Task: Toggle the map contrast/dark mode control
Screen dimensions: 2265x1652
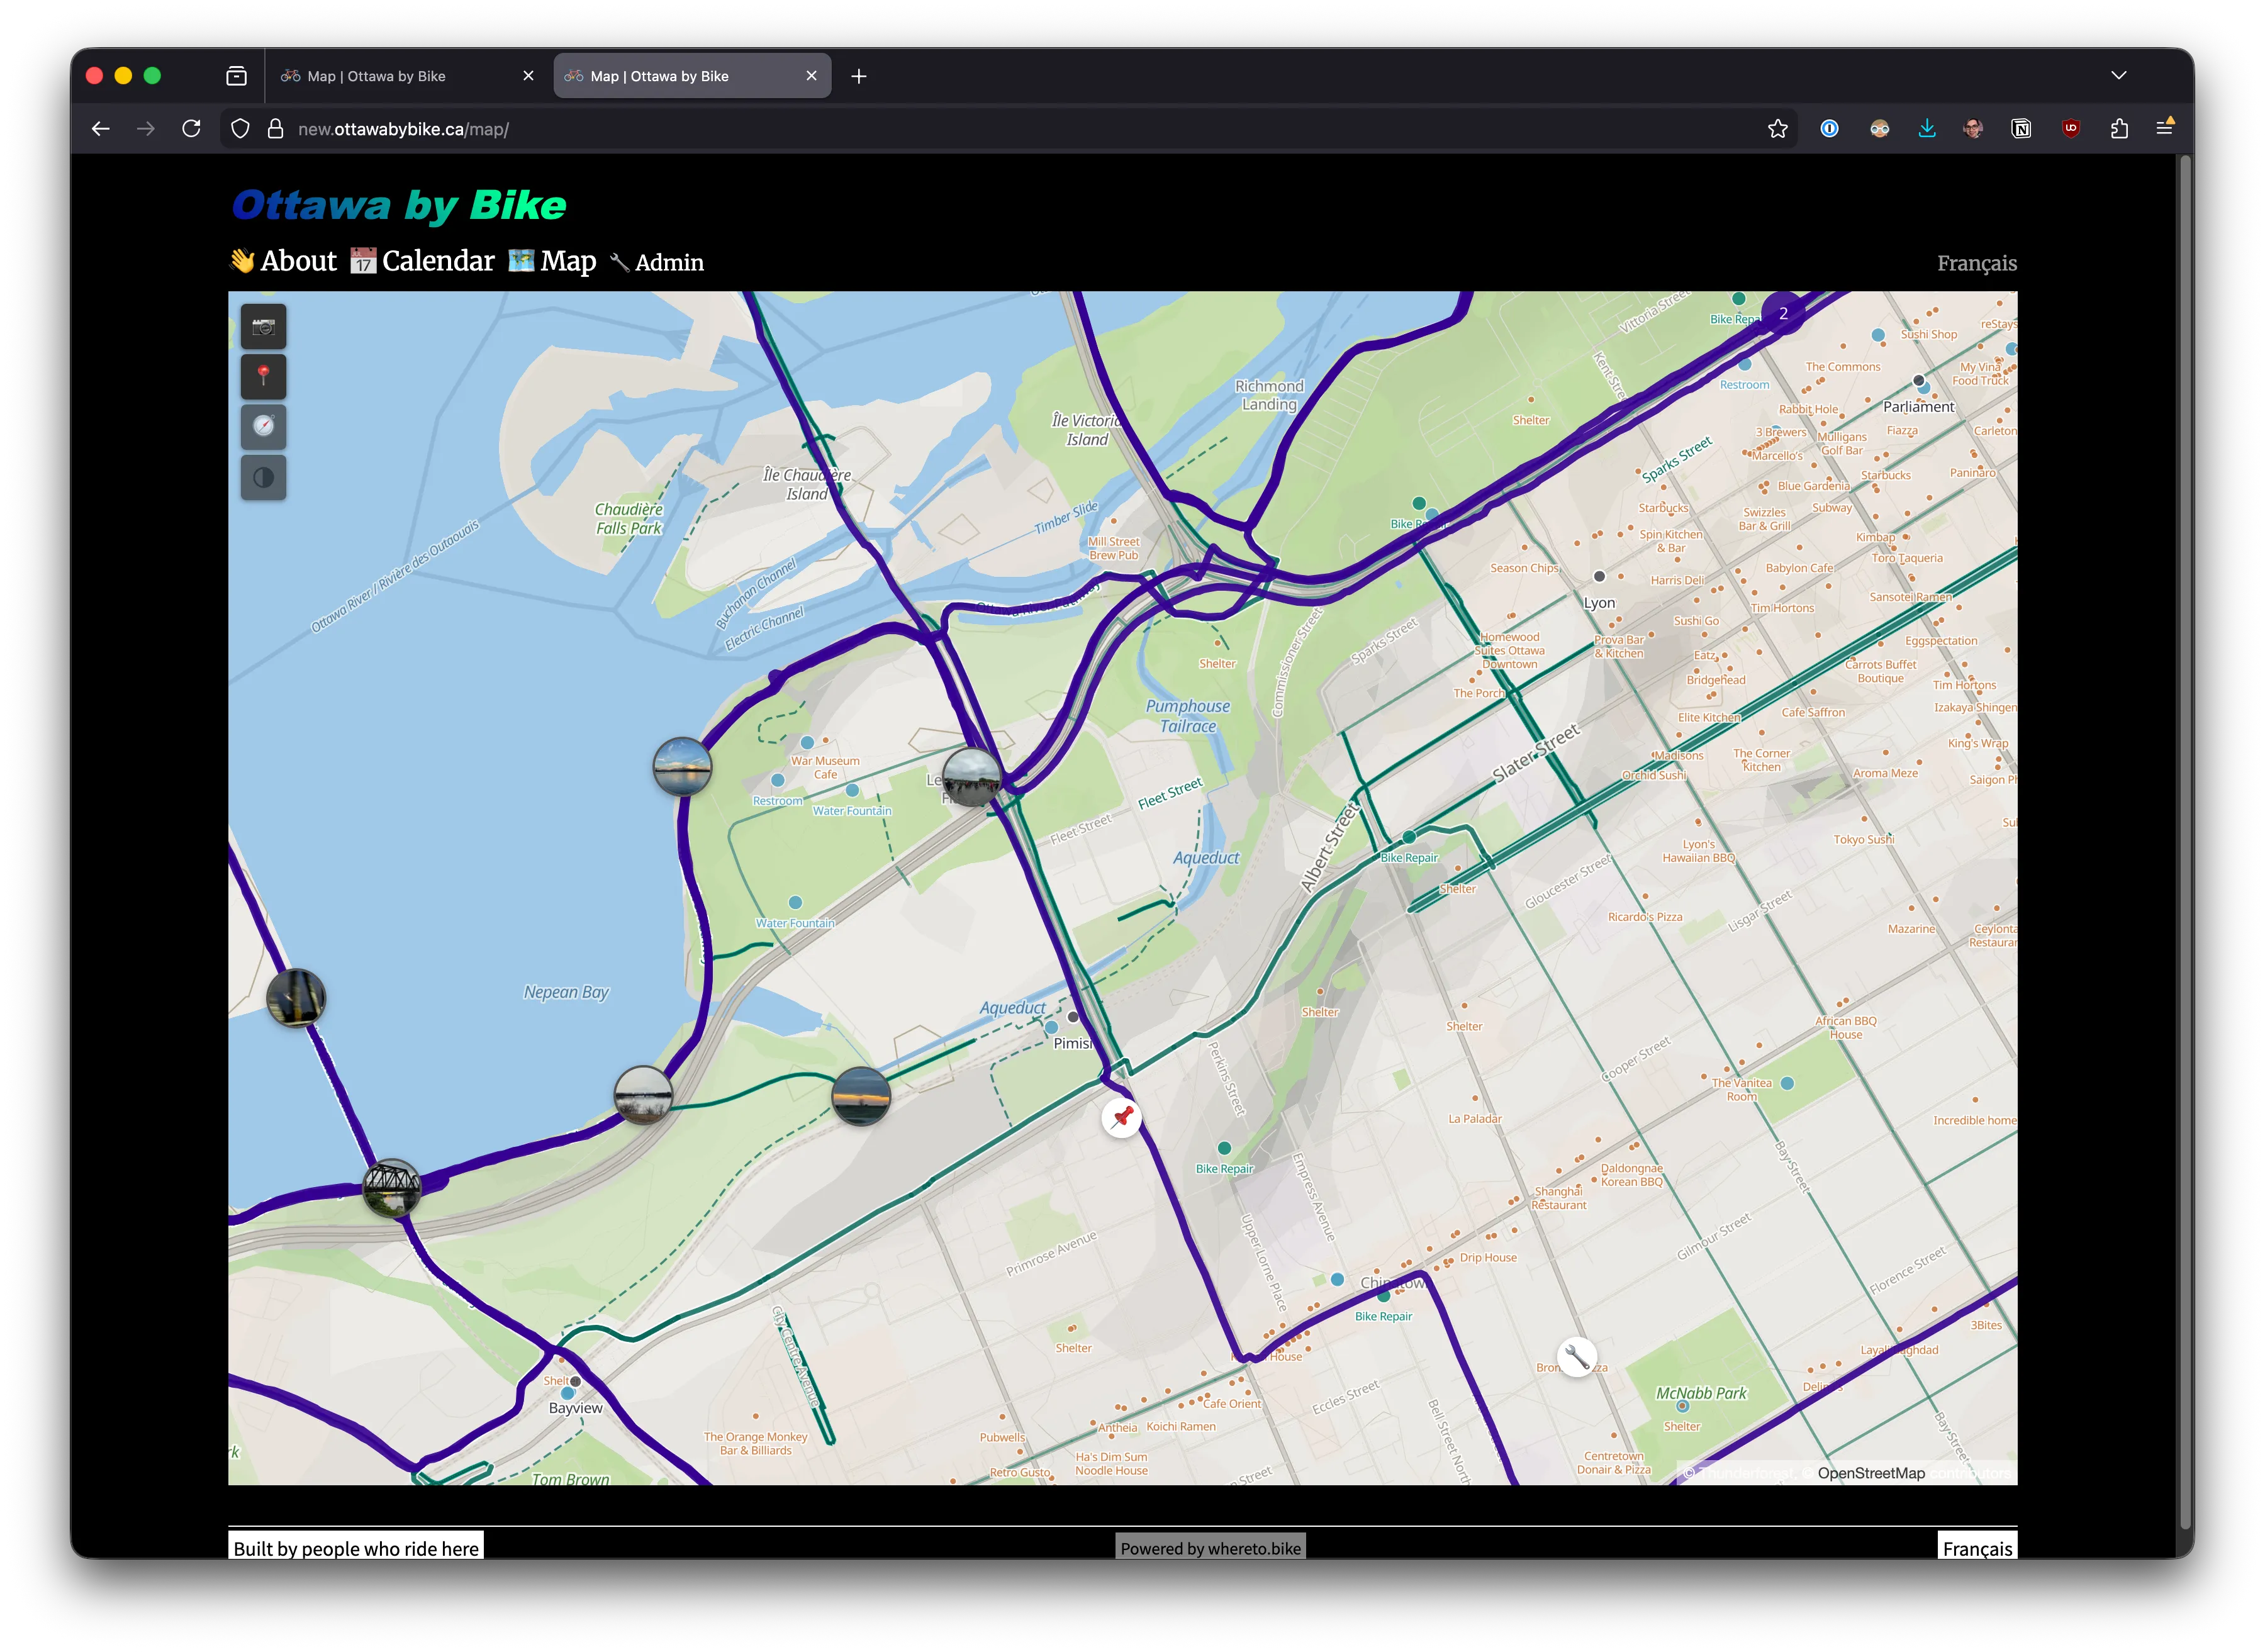Action: click(263, 477)
